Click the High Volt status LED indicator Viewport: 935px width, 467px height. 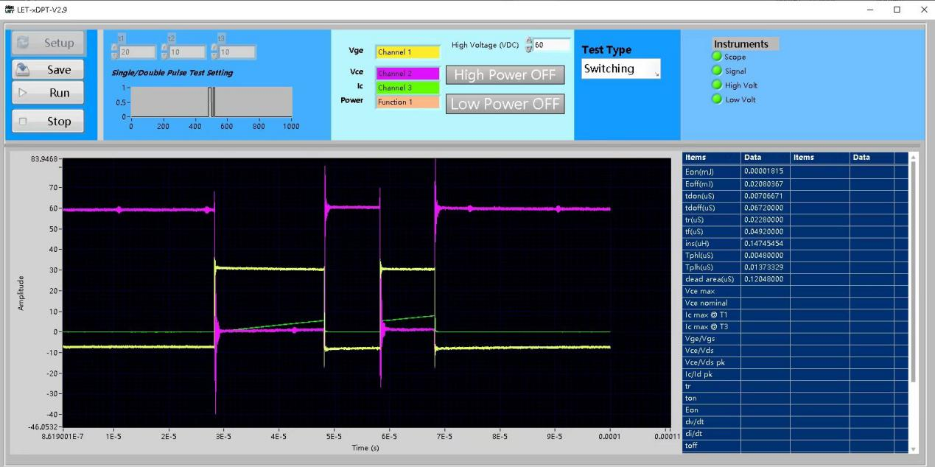tap(716, 85)
